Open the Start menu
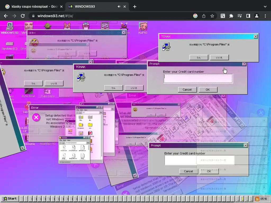Screen dimensions: 271x203 click(x=10, y=199)
